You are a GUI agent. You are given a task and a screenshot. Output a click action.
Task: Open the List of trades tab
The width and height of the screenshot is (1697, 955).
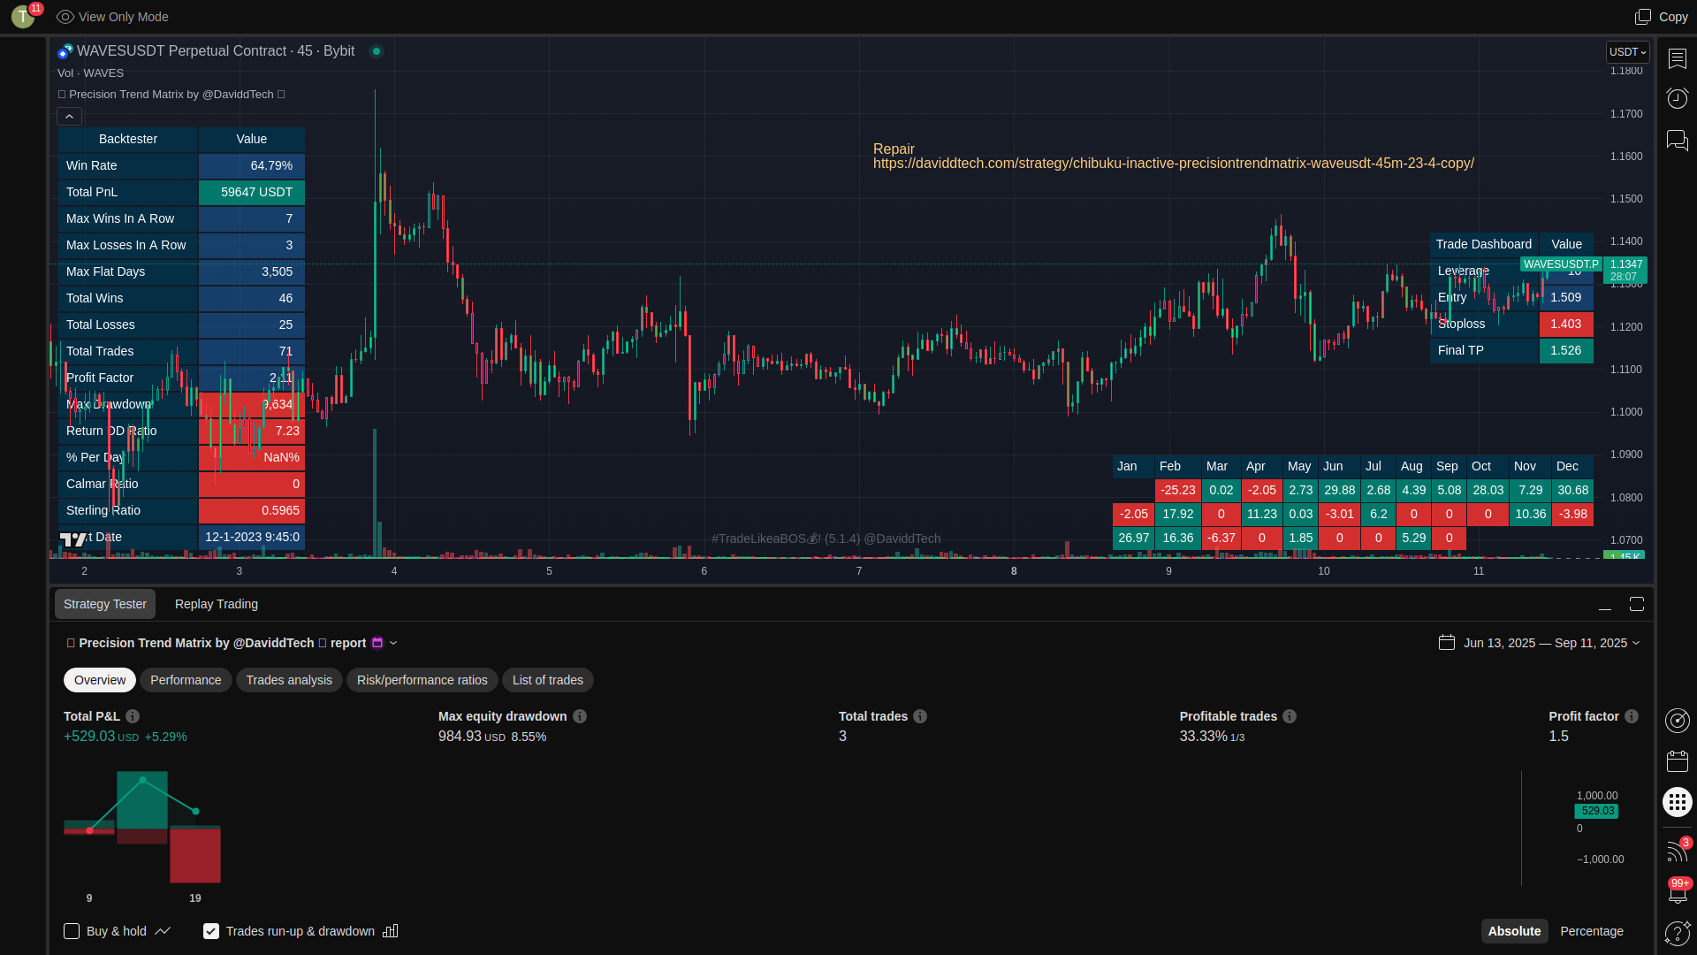tap(548, 680)
